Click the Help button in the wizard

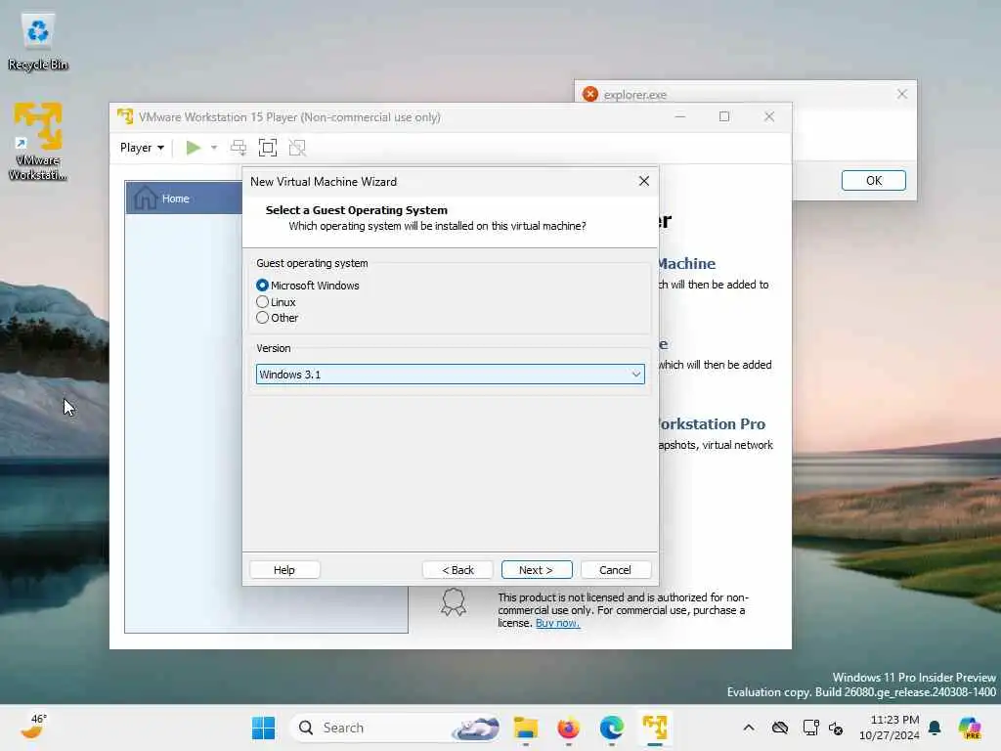pos(284,570)
